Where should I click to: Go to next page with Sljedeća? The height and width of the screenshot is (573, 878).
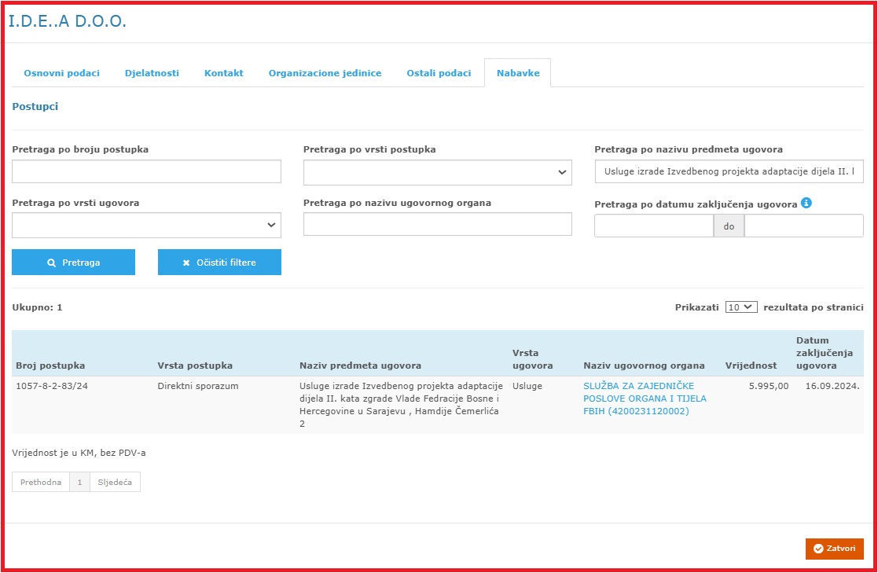pos(115,482)
